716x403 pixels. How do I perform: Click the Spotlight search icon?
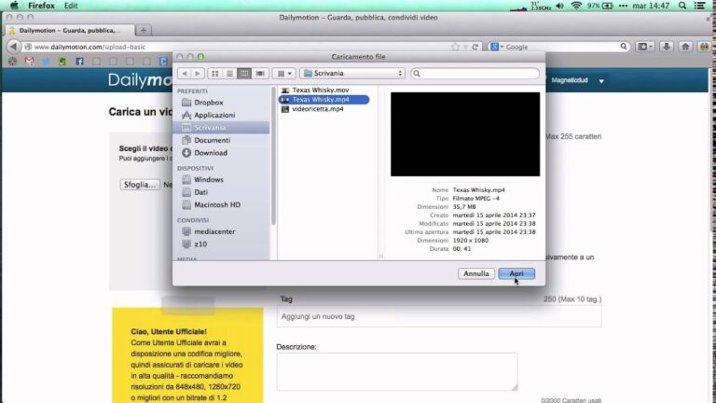[682, 6]
